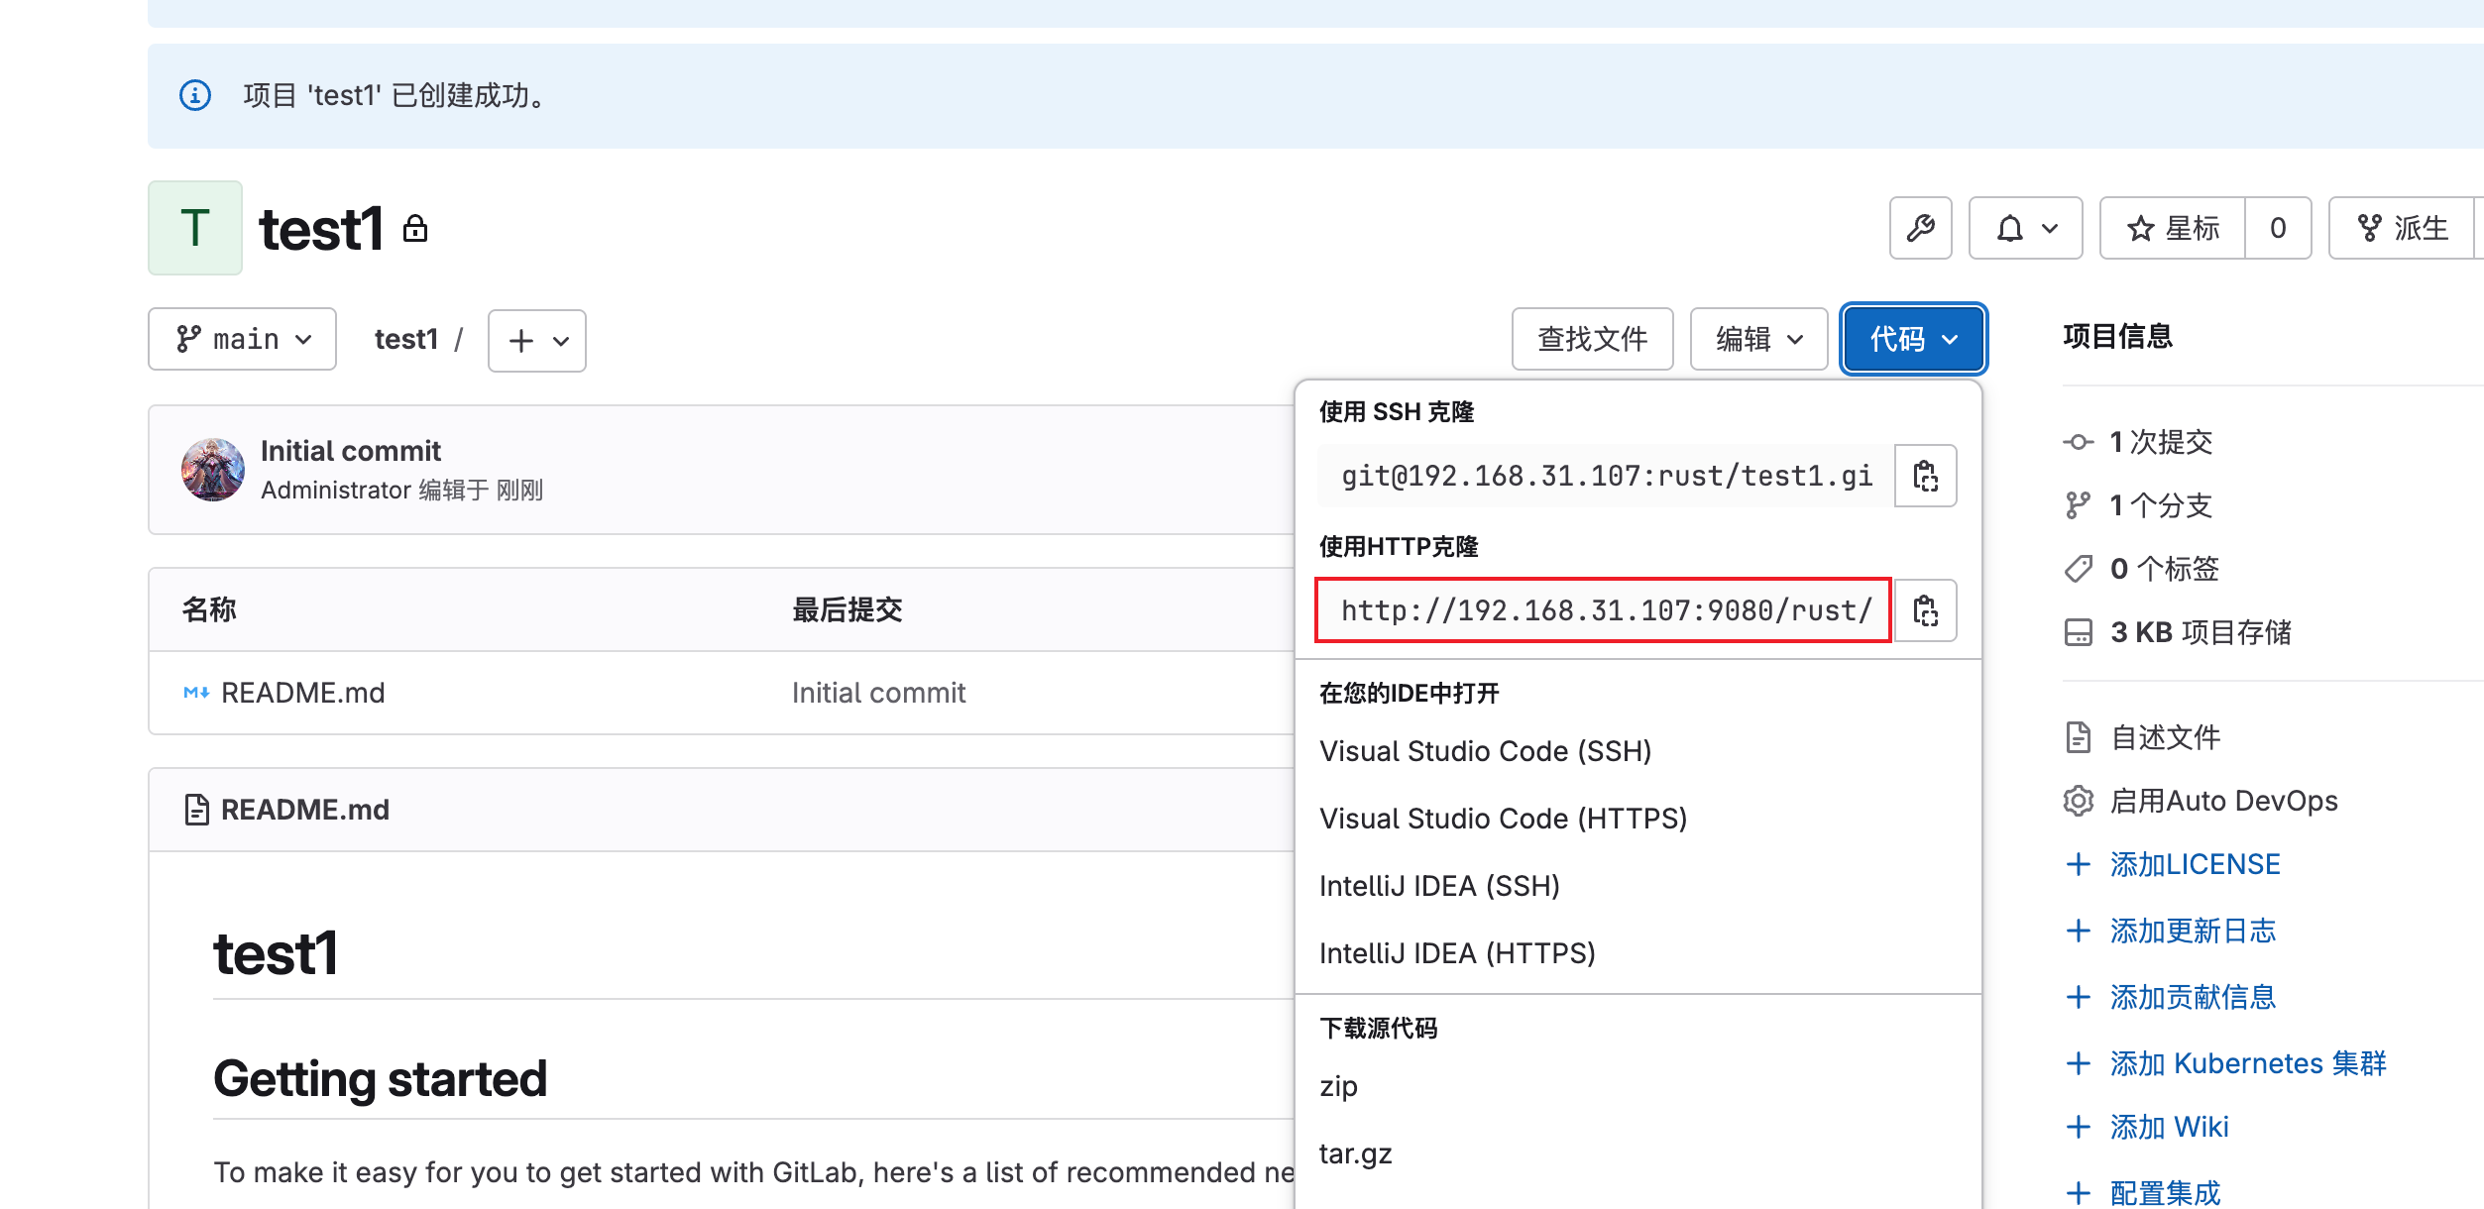
Task: Click the 添加LICENSE link
Action: tap(2195, 864)
